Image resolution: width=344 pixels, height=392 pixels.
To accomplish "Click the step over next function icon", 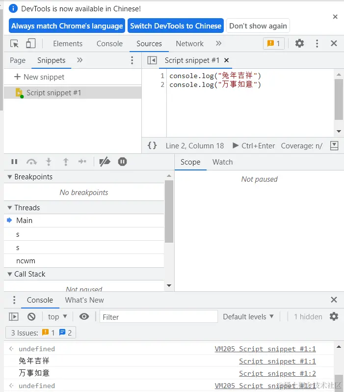I will pos(31,162).
